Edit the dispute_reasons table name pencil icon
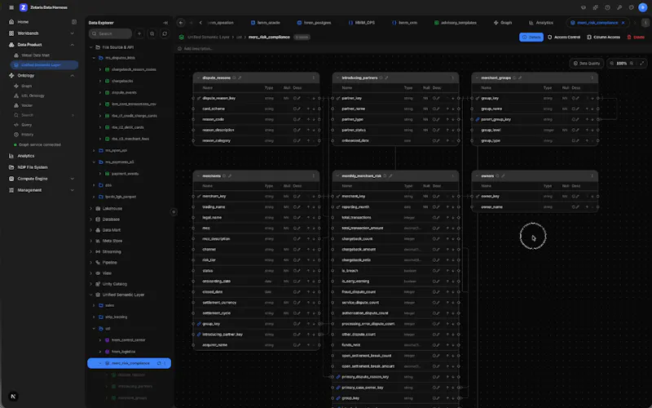 (x=240, y=78)
